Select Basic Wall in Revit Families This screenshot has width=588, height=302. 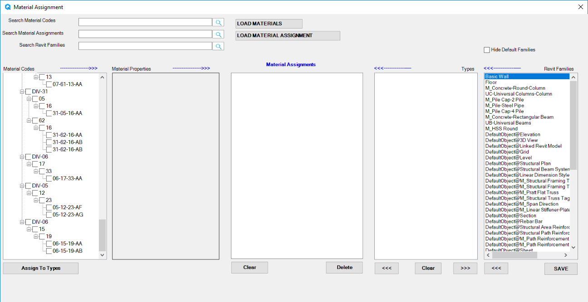[x=527, y=77]
